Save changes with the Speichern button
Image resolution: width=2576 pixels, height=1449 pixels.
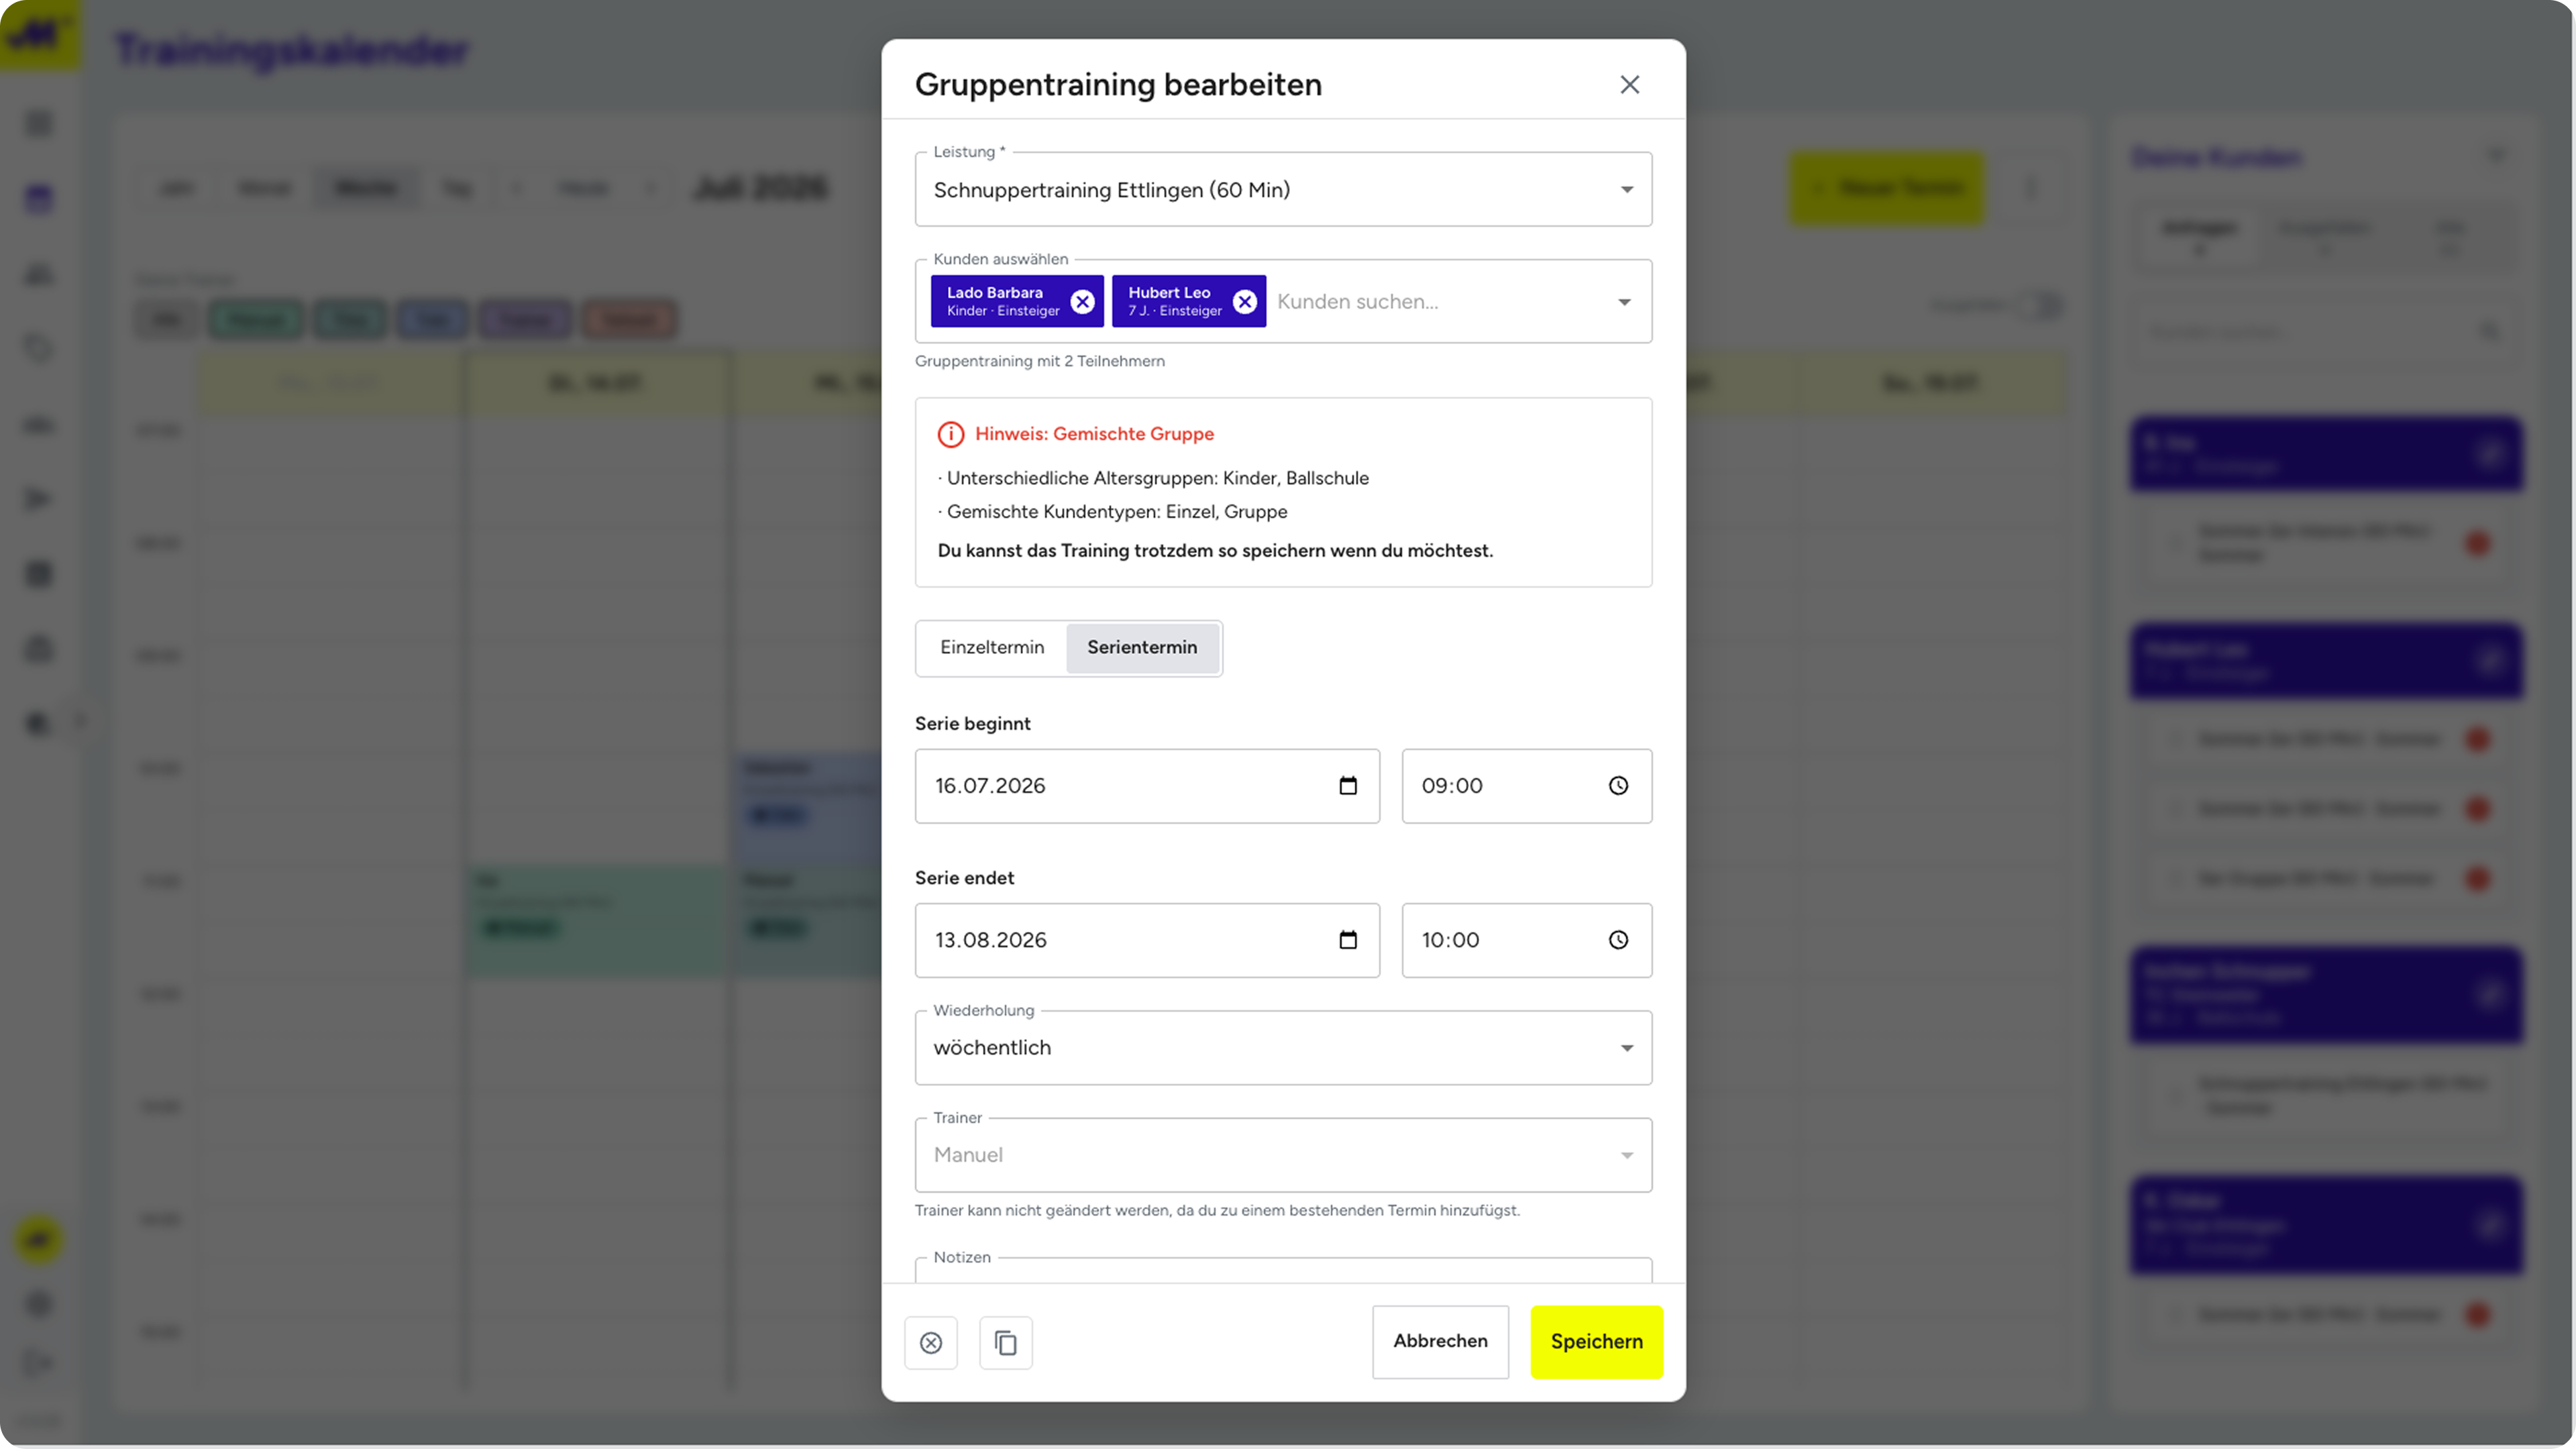pos(1596,1342)
